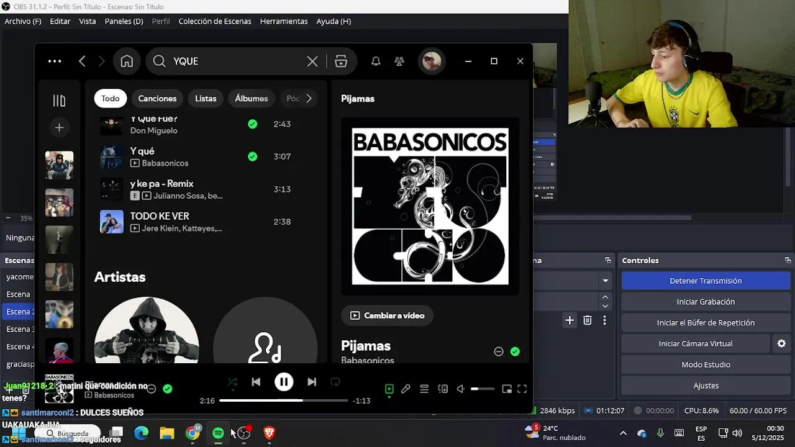
Task: Pause the current song
Action: 284,382
